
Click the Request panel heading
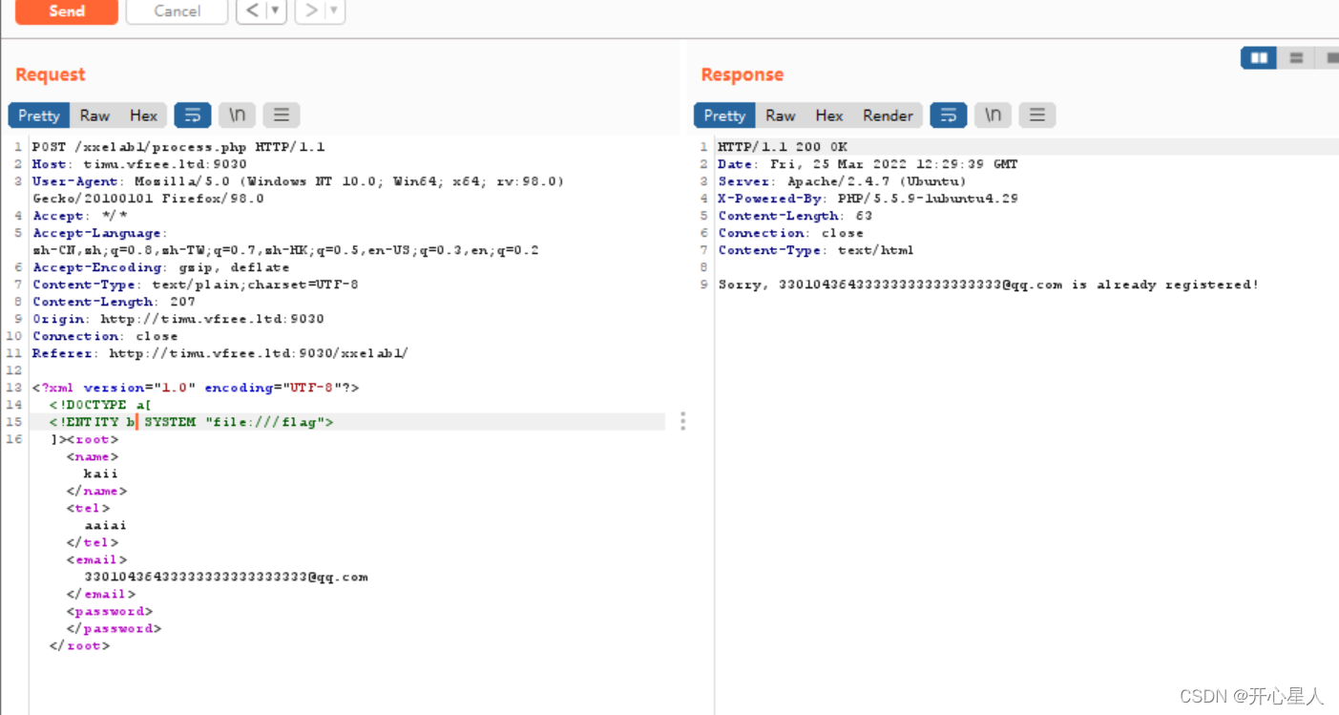click(x=51, y=74)
